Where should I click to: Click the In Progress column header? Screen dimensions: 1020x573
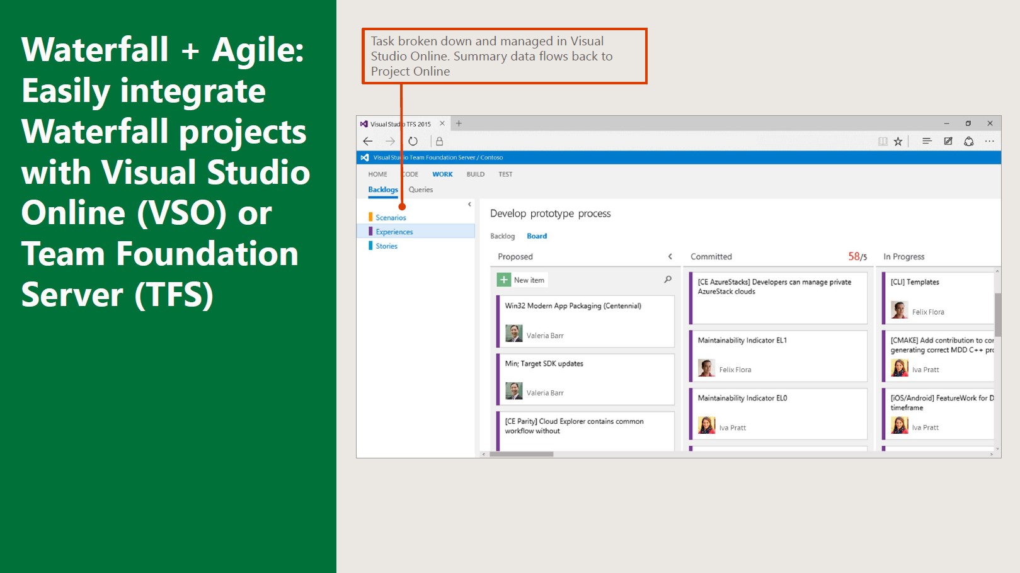[x=904, y=256]
